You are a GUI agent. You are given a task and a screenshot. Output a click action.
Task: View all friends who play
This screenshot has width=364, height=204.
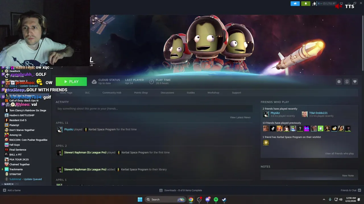coord(339,154)
